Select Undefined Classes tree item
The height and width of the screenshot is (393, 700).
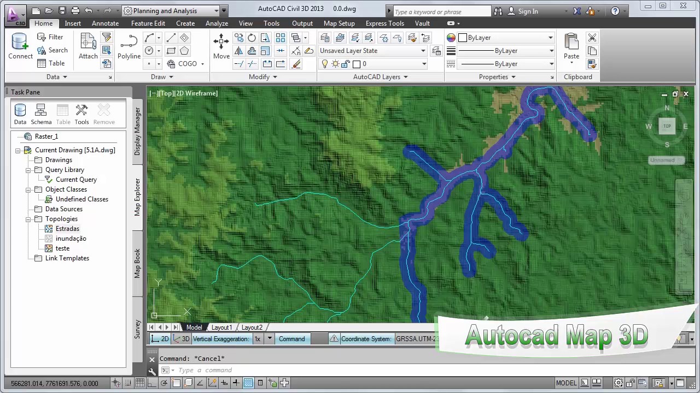[x=81, y=199]
